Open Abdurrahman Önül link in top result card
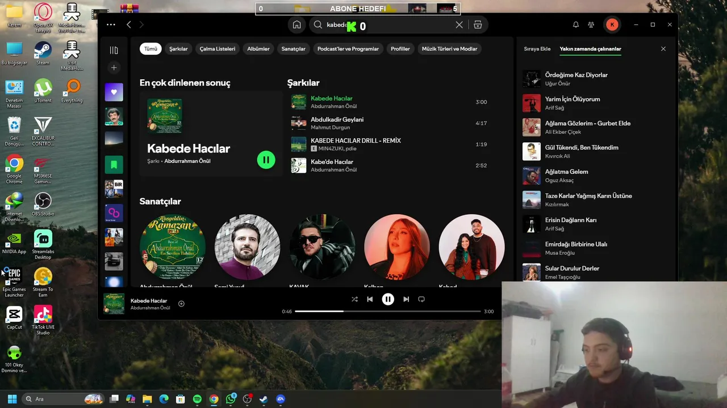Image resolution: width=727 pixels, height=408 pixels. click(x=187, y=161)
